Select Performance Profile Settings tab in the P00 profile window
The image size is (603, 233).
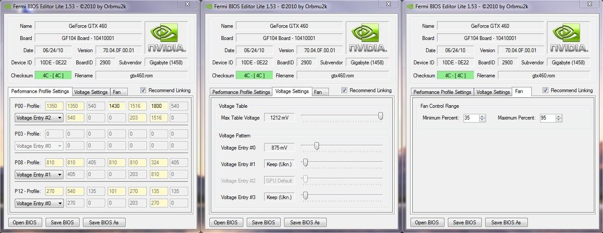[40, 91]
